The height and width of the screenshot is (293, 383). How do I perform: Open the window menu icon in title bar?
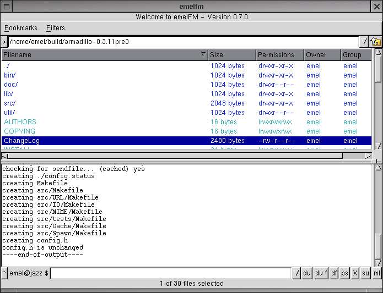(x=7, y=7)
